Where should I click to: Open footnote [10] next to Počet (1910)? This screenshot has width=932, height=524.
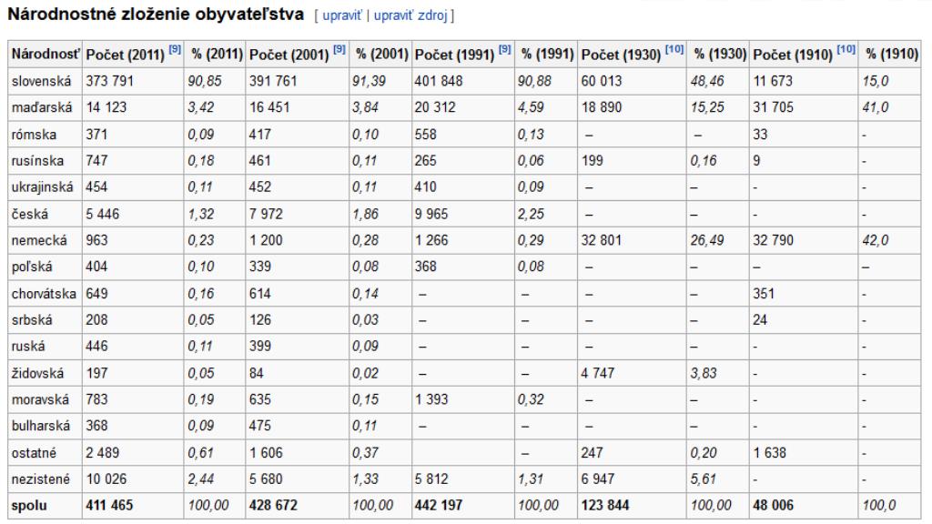[x=846, y=49]
